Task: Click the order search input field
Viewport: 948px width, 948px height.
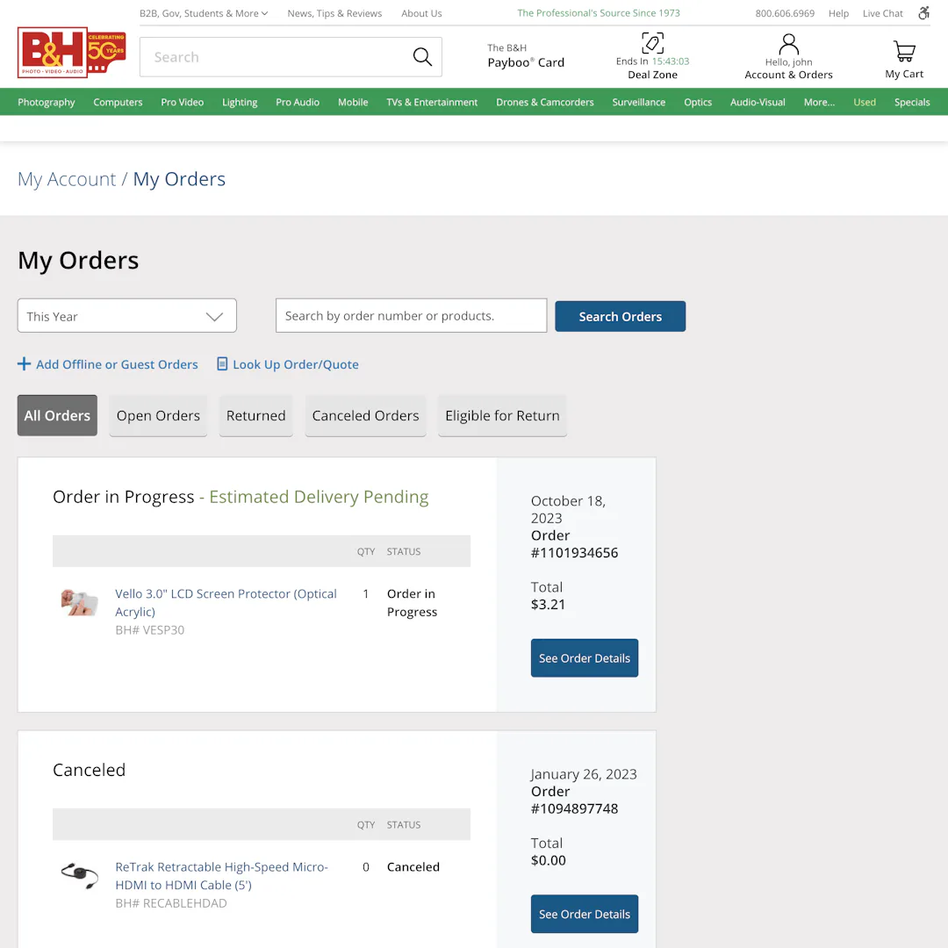Action: pyautogui.click(x=411, y=316)
